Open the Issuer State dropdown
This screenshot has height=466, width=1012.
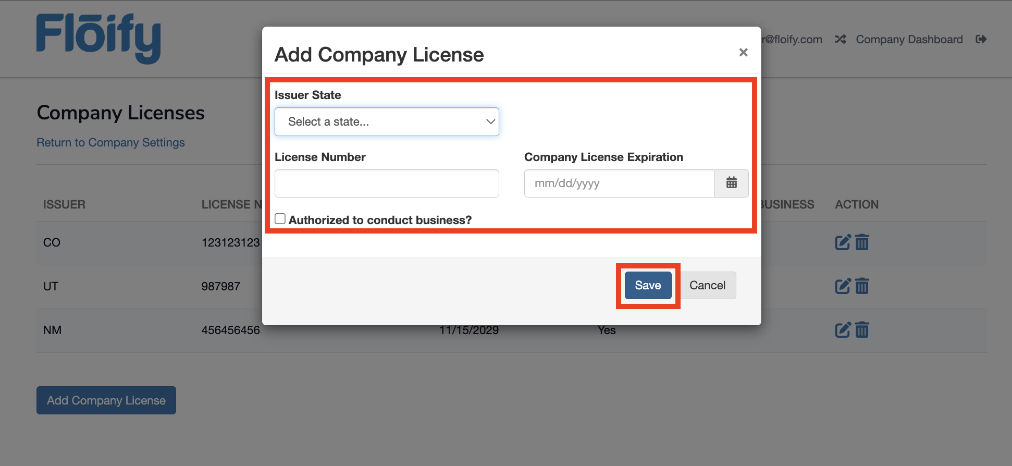[x=387, y=122]
